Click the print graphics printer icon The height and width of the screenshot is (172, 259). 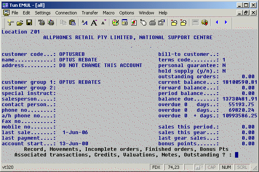(x=51, y=22)
